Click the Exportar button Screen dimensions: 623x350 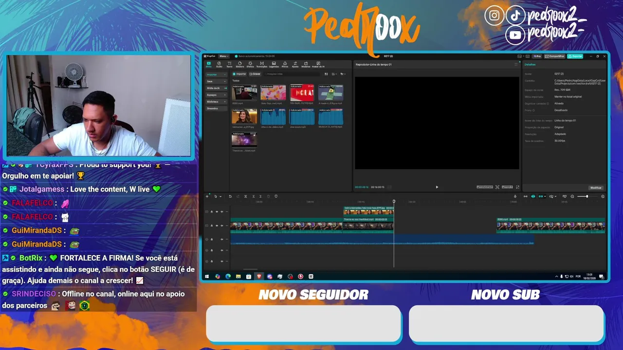click(x=575, y=56)
